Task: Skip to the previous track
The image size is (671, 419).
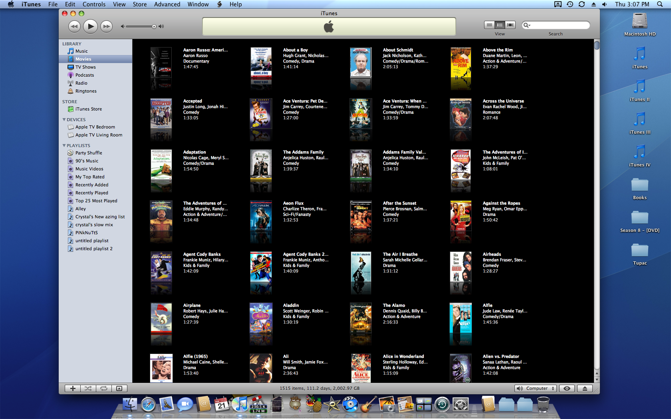Action: (74, 27)
